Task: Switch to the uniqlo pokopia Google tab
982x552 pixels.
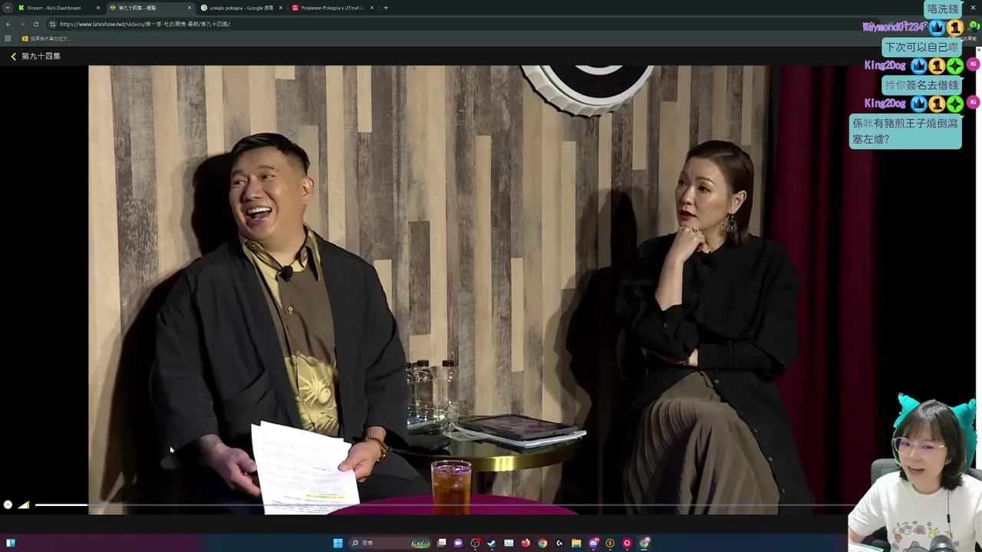Action: 242,8
